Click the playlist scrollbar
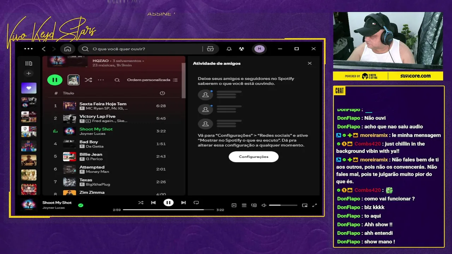The width and height of the screenshot is (452, 254). coord(183,80)
